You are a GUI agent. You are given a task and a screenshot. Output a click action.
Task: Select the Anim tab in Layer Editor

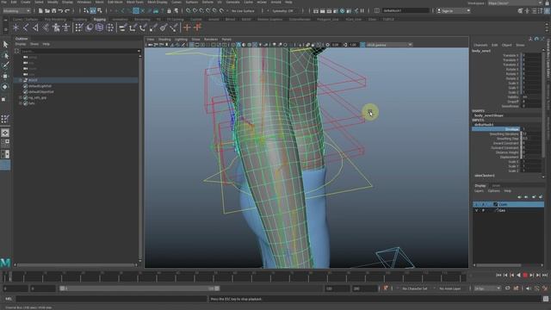[496, 186]
